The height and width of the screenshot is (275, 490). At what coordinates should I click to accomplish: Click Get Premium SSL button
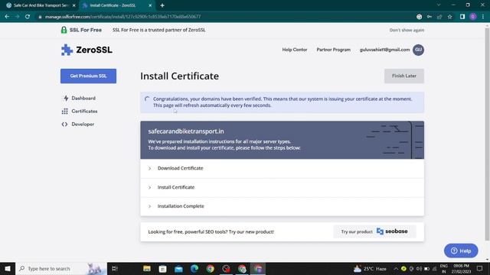89,76
